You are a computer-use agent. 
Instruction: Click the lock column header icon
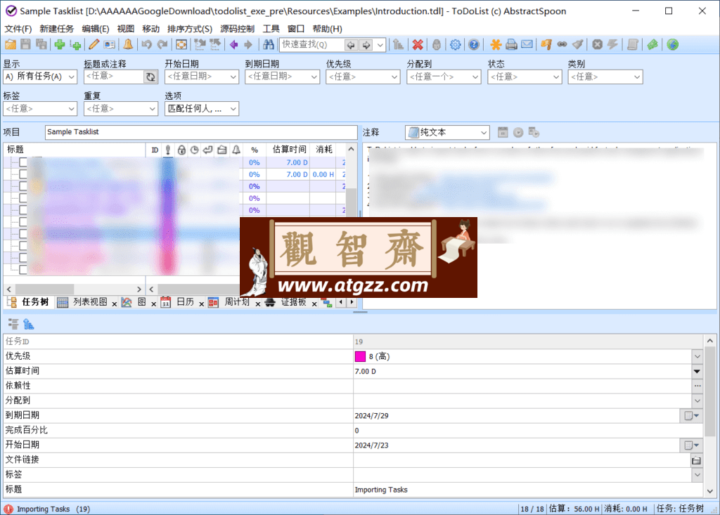[181, 150]
